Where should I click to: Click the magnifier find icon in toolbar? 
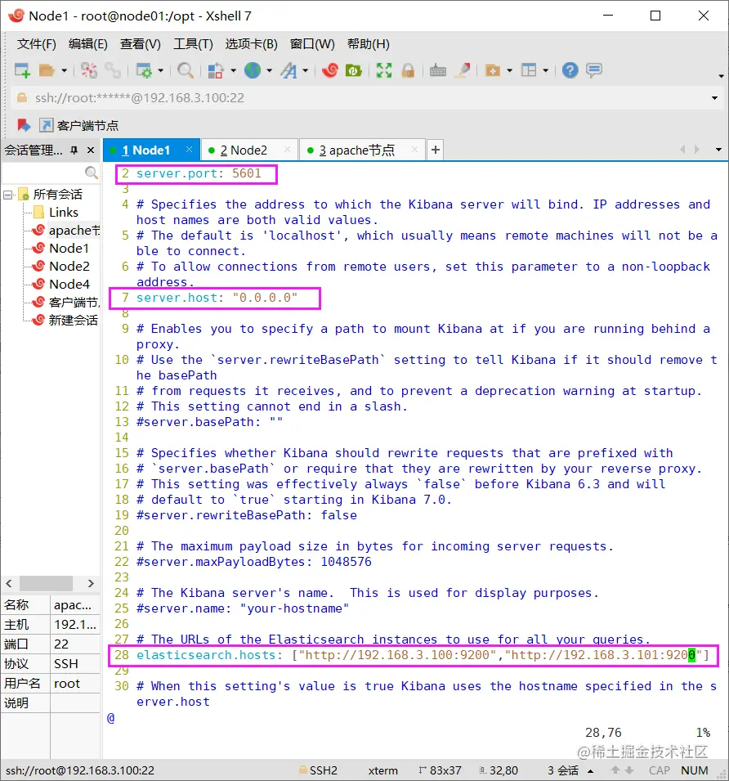click(186, 70)
